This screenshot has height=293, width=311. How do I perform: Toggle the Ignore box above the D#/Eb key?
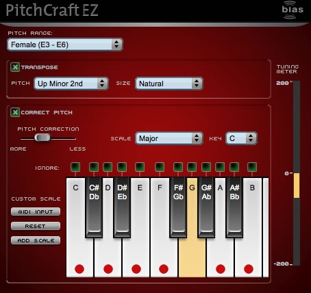coord(122,167)
